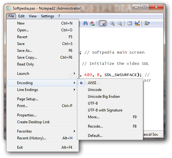Open the Settings menu

click(x=48, y=16)
